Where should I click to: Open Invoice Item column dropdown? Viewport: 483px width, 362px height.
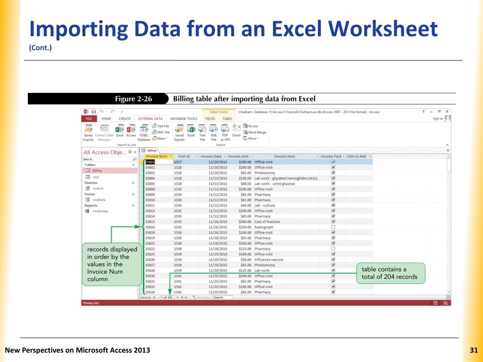317,156
